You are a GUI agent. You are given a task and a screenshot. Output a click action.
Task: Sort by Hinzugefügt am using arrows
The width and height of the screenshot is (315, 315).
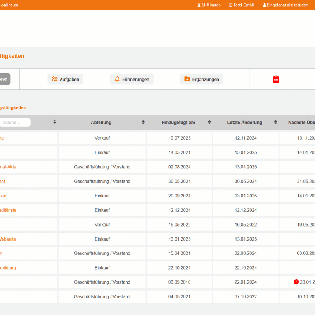pos(209,122)
